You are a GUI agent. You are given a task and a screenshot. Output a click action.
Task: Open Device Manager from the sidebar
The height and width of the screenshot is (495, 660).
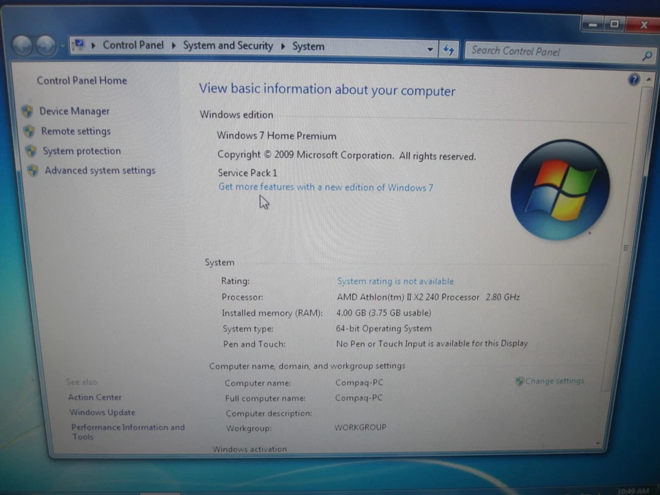[x=74, y=111]
